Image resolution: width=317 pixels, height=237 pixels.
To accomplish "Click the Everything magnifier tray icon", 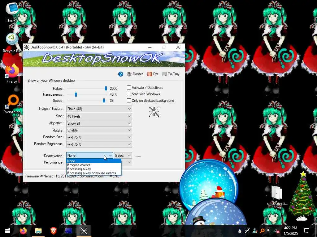I will coord(262,231).
